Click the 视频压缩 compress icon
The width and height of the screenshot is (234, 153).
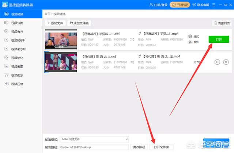(x=6, y=84)
